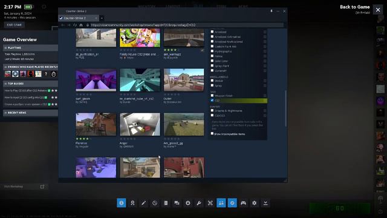Check the Solid Color filter checkbox
The height and width of the screenshot is (218, 387).
(x=212, y=61)
